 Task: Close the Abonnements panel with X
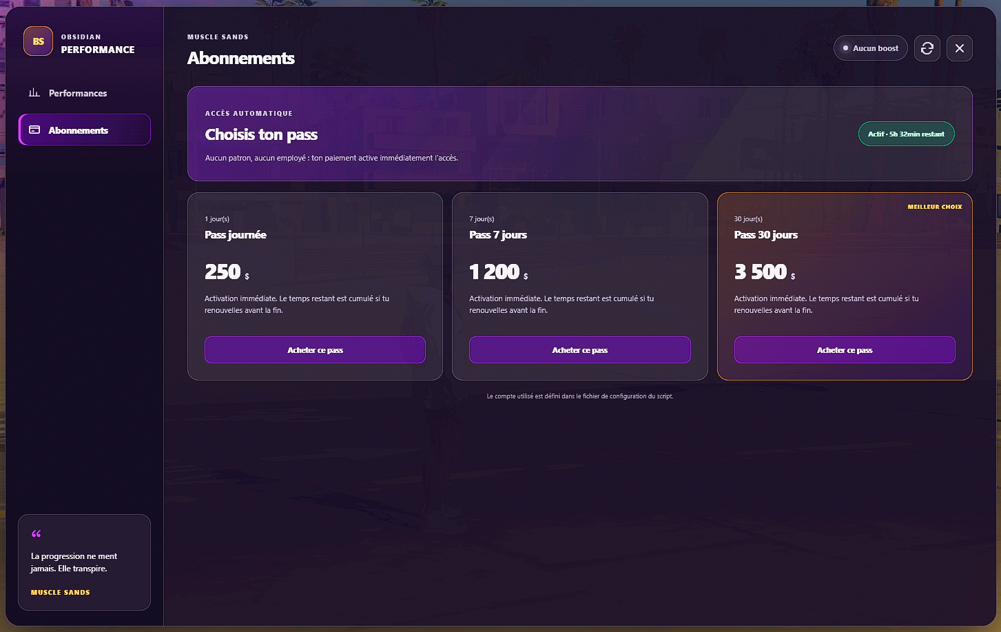960,48
